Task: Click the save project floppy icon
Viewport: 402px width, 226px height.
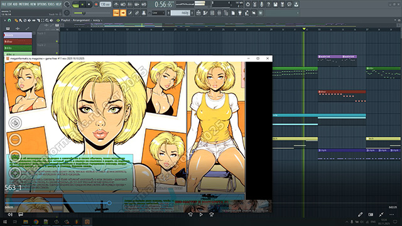Action: (275, 4)
